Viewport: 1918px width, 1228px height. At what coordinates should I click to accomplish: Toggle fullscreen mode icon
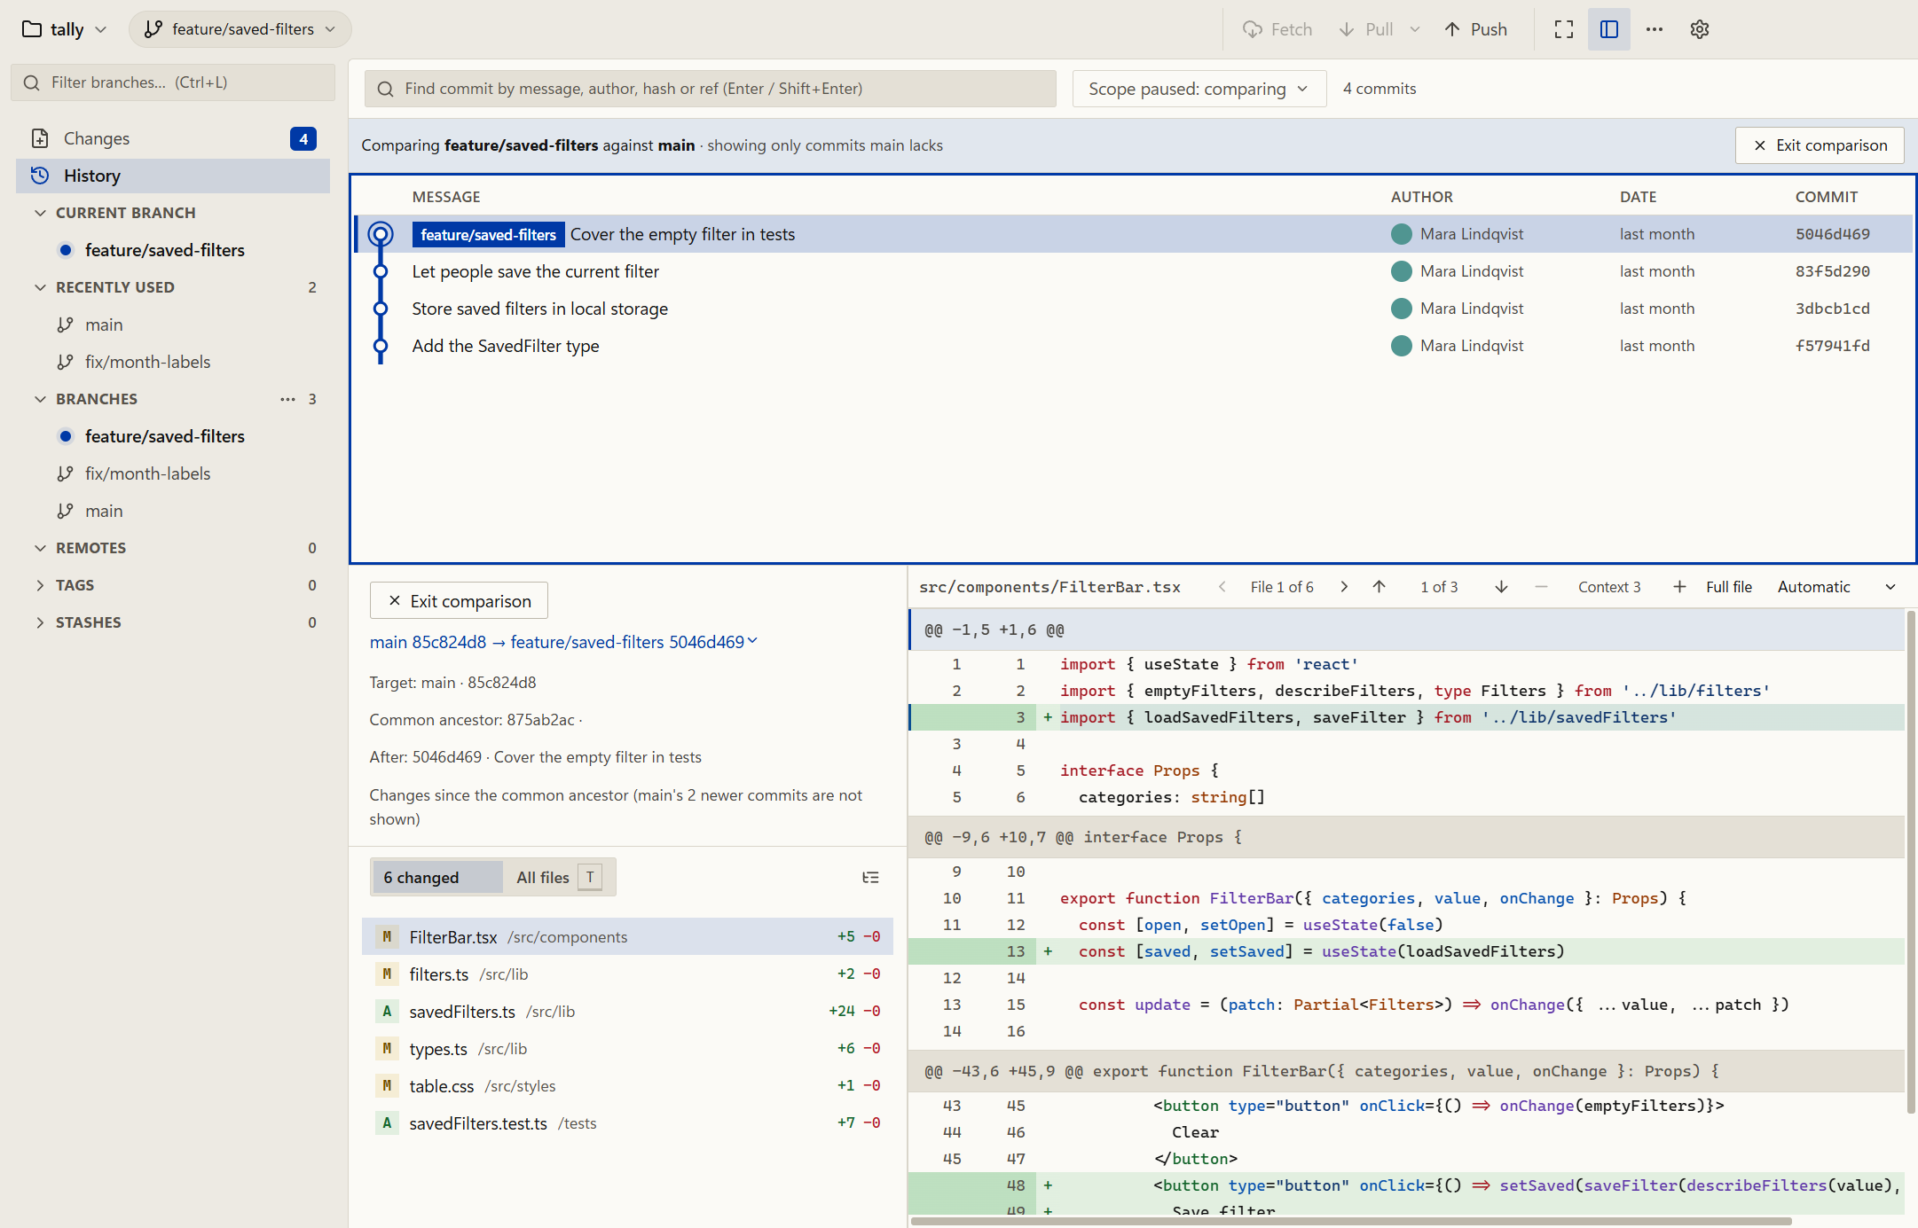click(x=1564, y=29)
